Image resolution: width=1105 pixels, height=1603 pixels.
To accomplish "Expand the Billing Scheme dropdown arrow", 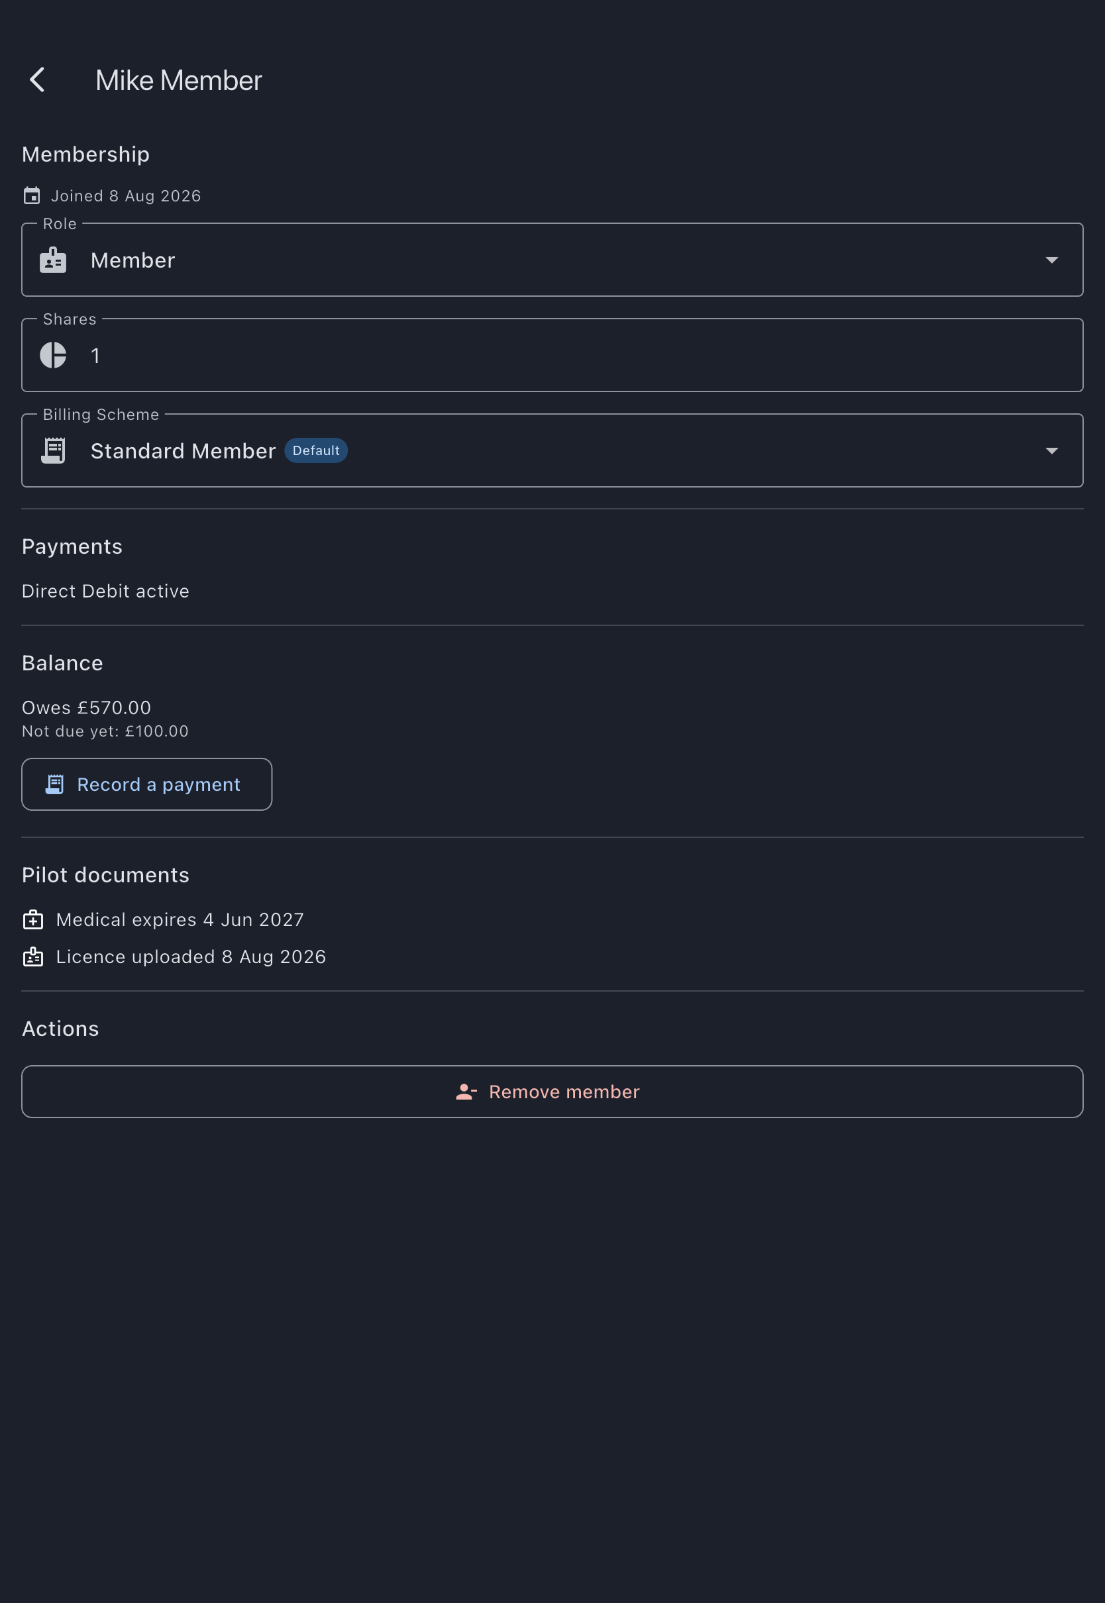I will pyautogui.click(x=1053, y=451).
